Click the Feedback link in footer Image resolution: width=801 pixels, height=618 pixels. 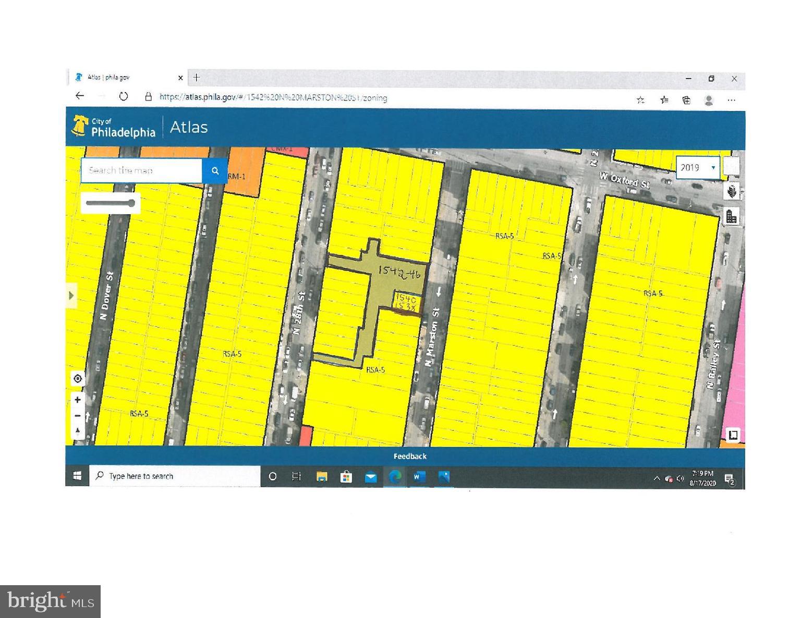(x=410, y=456)
